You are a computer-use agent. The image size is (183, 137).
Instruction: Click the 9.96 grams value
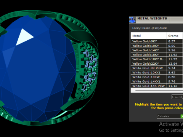[172, 50]
